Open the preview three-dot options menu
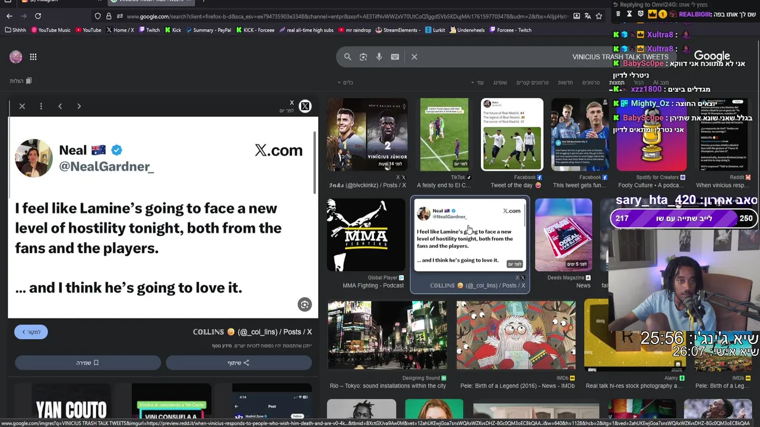The image size is (760, 427). 41,106
